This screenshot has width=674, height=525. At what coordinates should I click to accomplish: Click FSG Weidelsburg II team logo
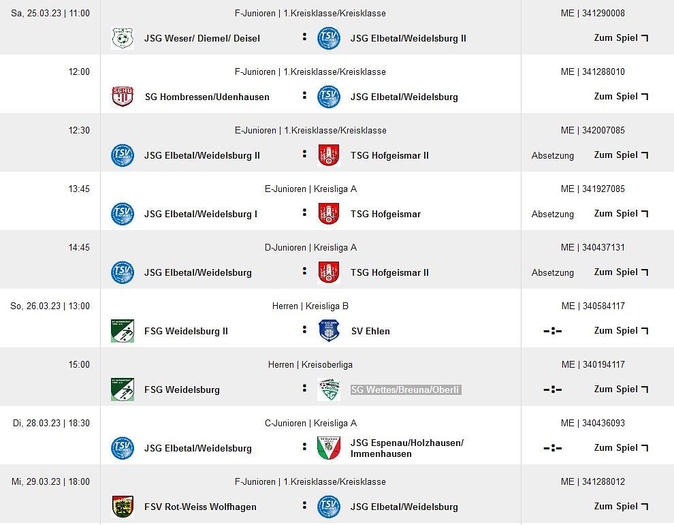123,331
